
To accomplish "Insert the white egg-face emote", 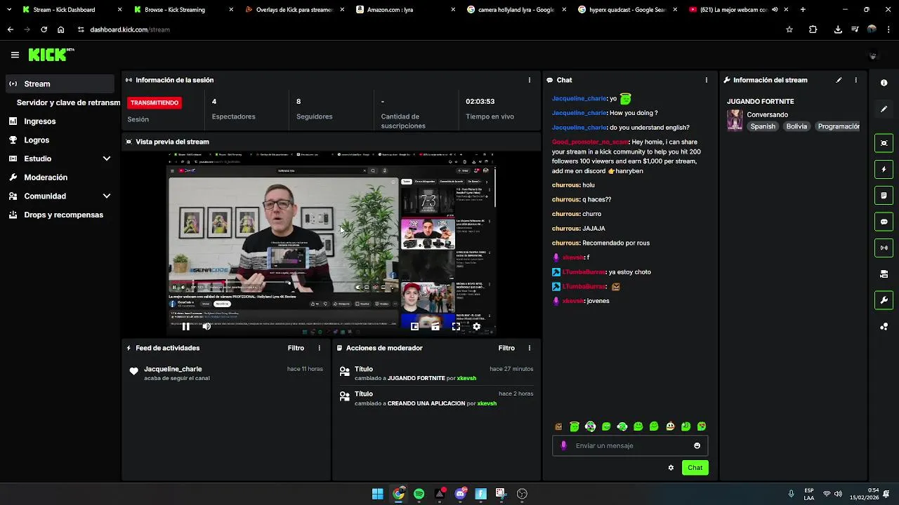I will click(x=670, y=426).
